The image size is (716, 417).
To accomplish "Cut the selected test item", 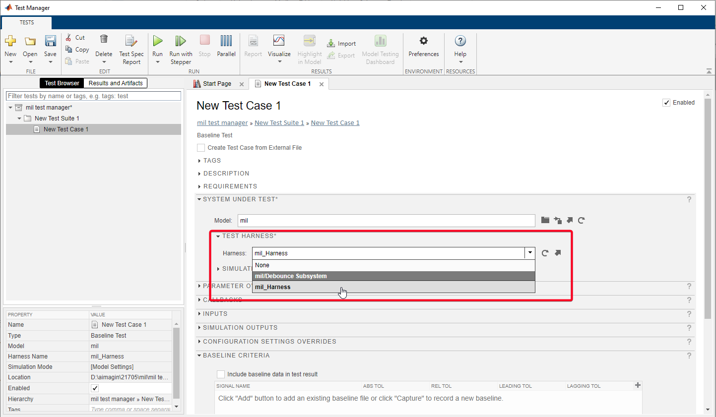I will tap(75, 38).
